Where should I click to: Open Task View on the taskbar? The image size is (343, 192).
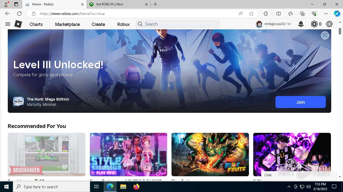coord(96,187)
